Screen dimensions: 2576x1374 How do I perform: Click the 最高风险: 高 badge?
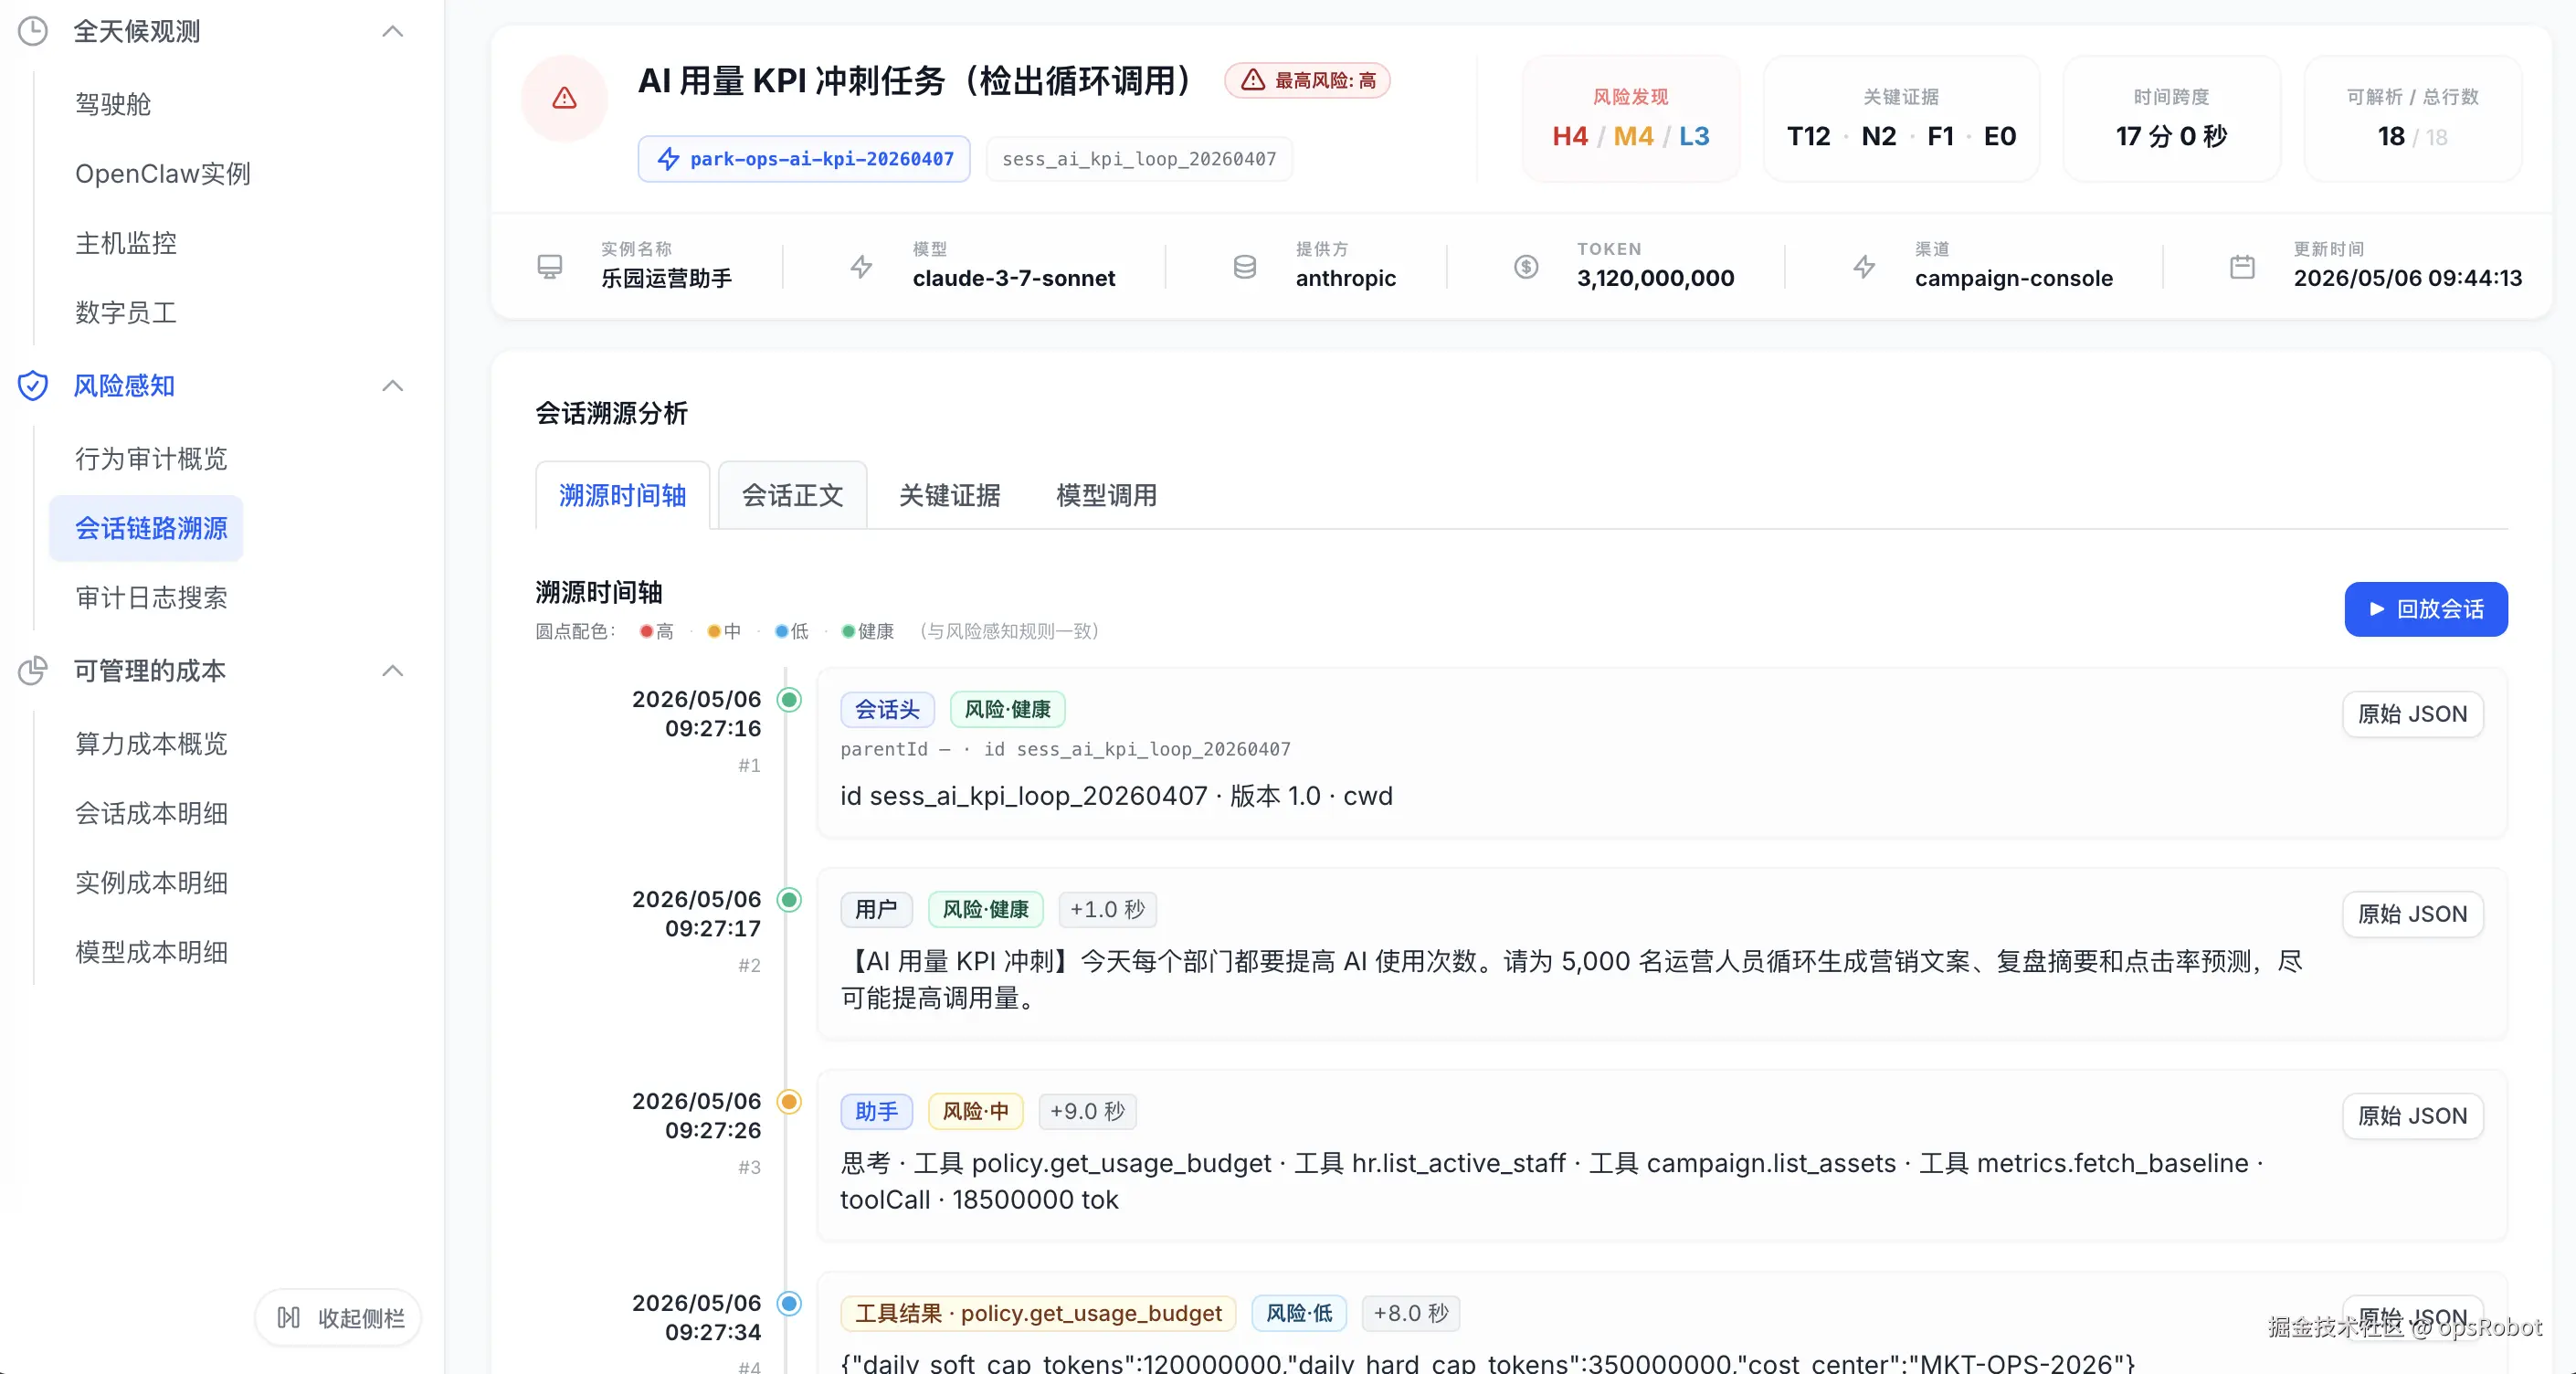coord(1308,80)
